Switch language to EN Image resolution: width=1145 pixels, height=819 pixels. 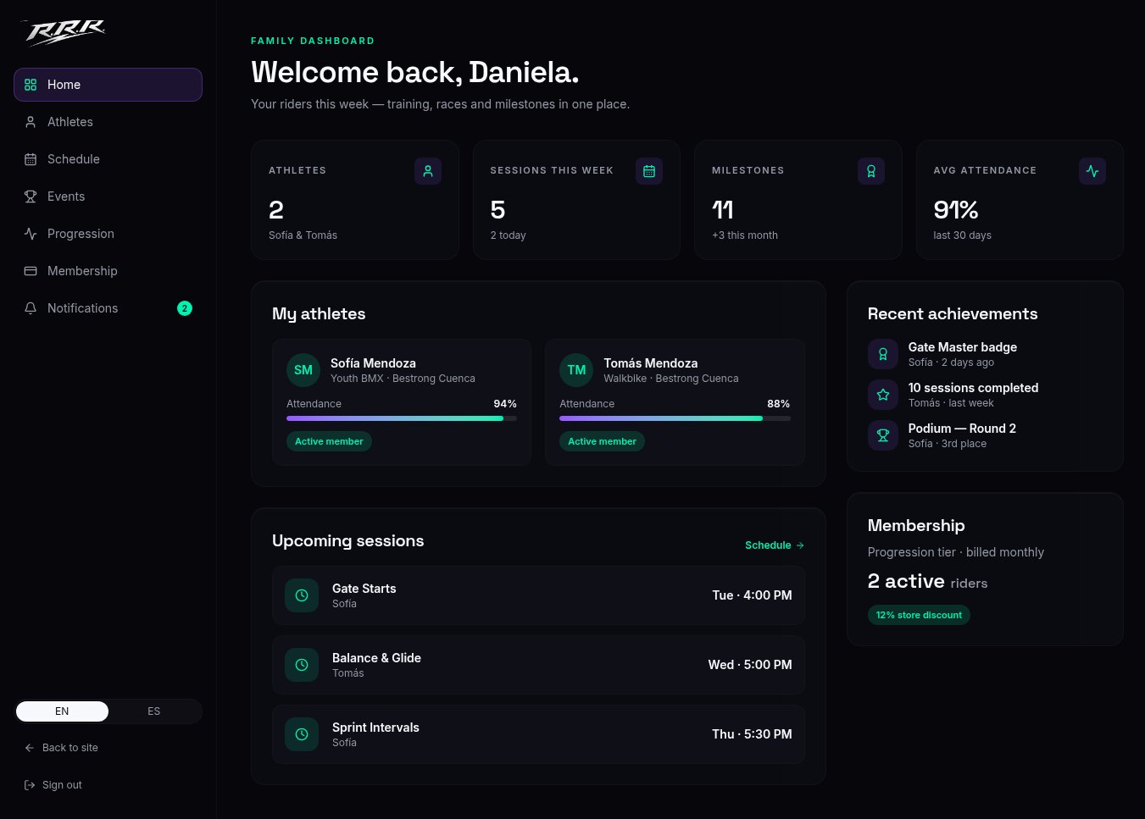tap(62, 711)
